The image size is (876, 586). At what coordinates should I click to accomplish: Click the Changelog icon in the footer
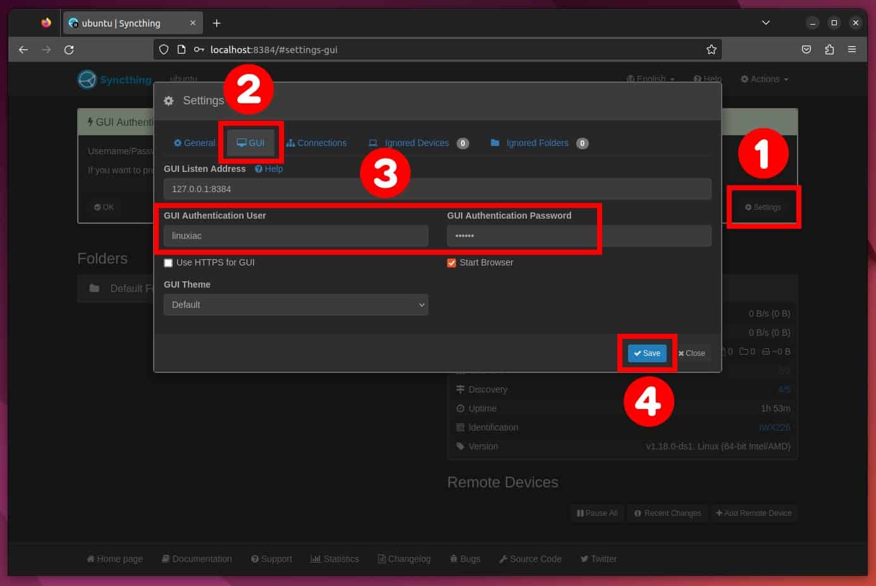381,559
